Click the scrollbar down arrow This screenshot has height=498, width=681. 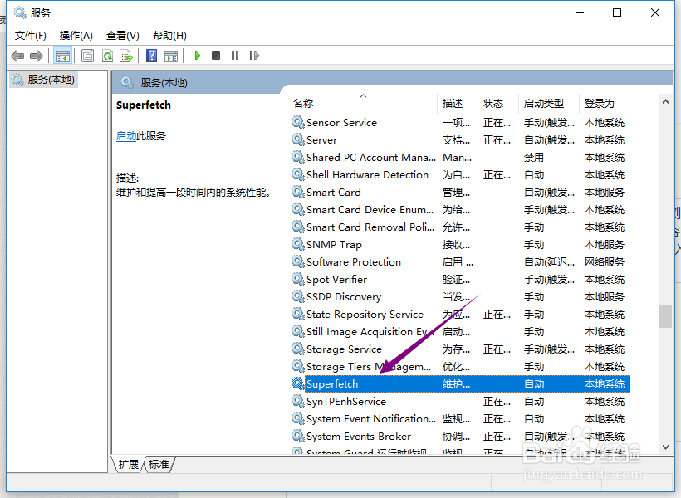point(665,447)
